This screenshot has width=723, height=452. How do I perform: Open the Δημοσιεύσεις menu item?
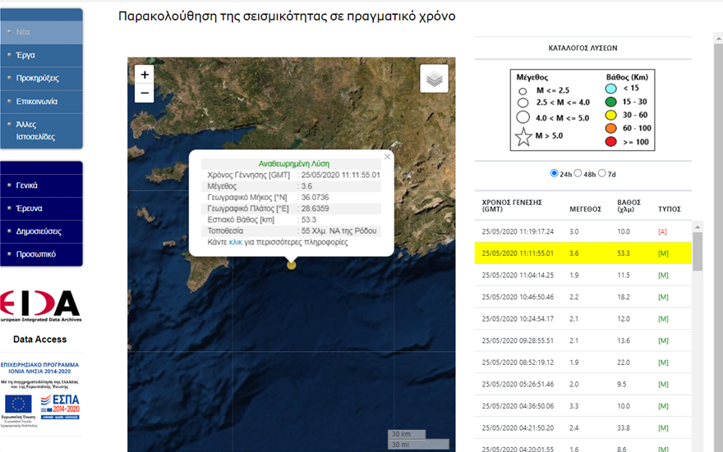pyautogui.click(x=42, y=231)
